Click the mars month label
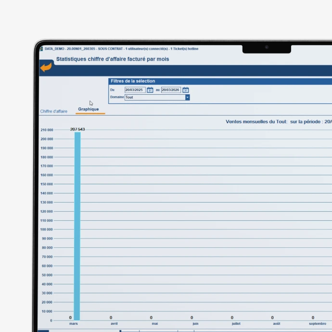This screenshot has height=332, width=332. point(74,323)
